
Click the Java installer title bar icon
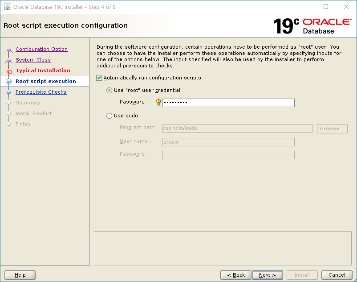pos(8,7)
